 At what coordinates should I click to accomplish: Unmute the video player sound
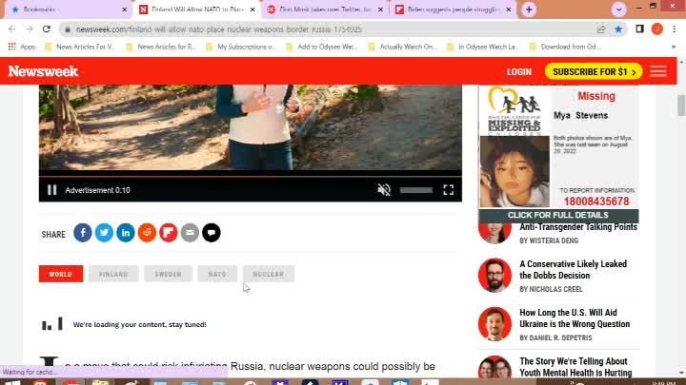pos(384,190)
